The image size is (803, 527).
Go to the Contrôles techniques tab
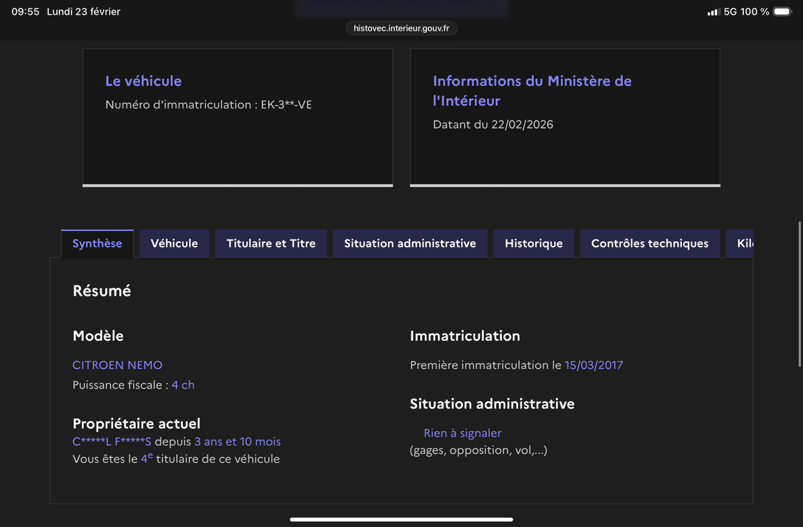[x=649, y=243]
